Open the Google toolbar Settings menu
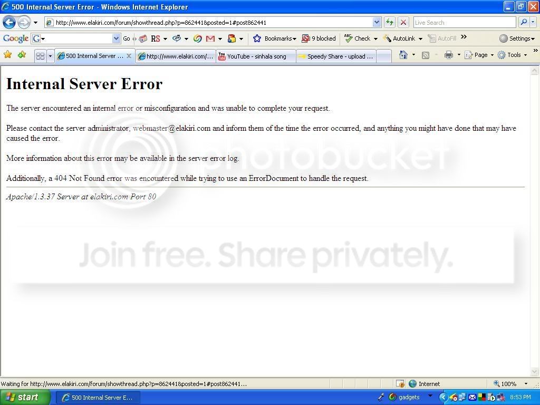The height and width of the screenshot is (405, 540). (x=517, y=38)
